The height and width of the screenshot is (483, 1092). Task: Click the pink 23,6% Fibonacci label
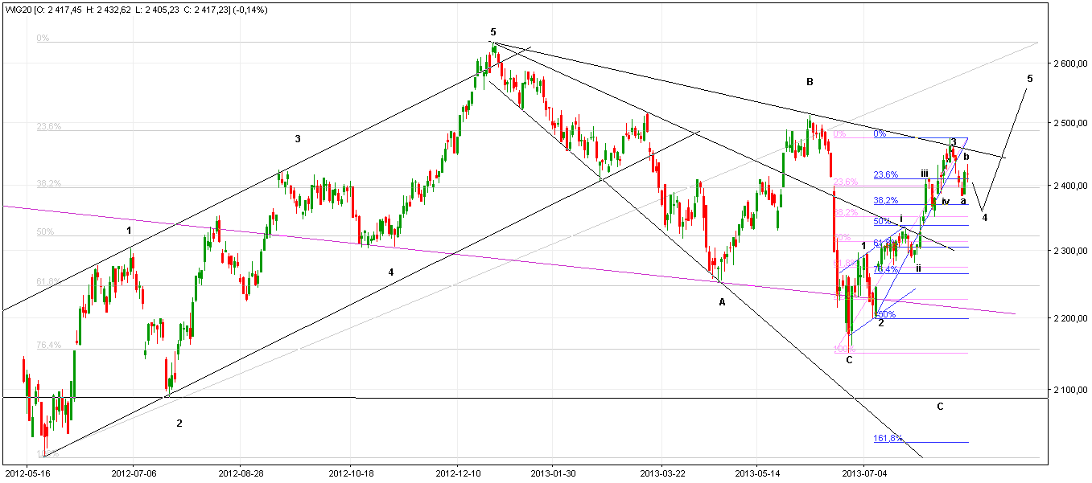point(846,182)
